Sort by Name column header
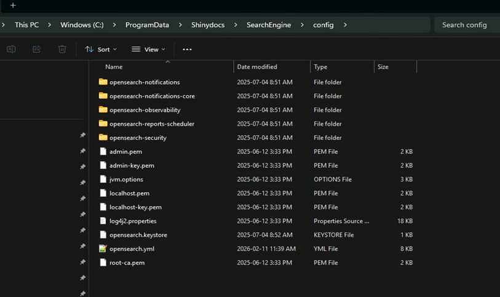The width and height of the screenshot is (500, 297). pyautogui.click(x=114, y=67)
